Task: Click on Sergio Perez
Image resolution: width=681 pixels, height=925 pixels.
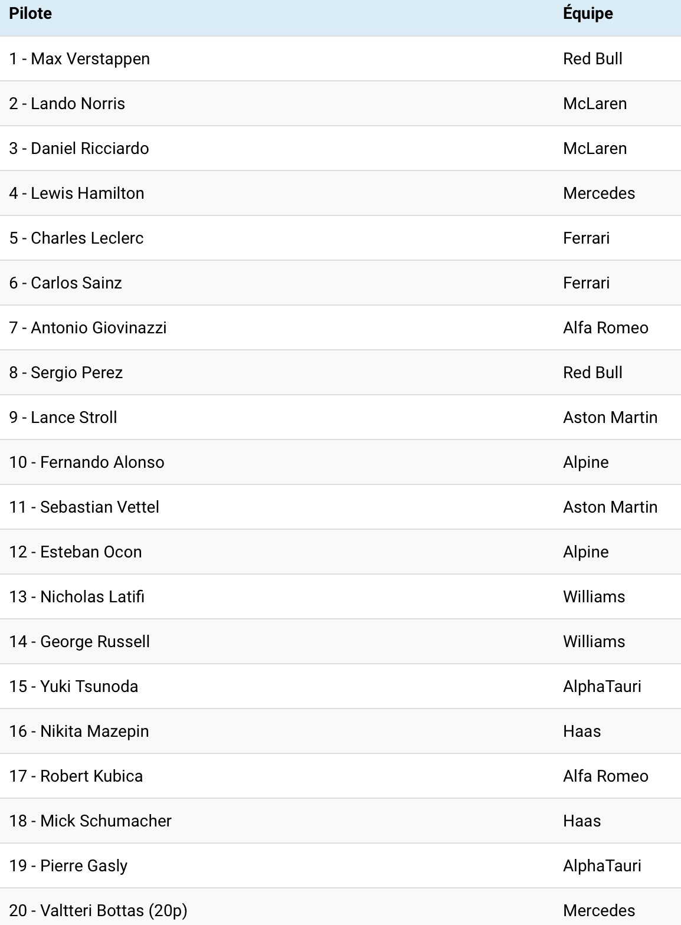Action: tap(66, 373)
